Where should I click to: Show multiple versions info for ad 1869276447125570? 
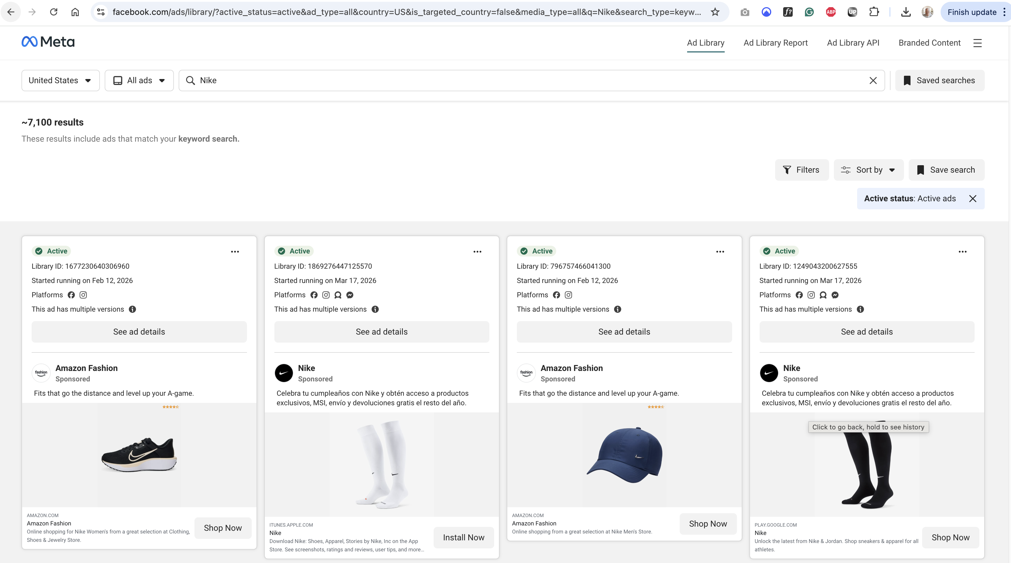(375, 309)
